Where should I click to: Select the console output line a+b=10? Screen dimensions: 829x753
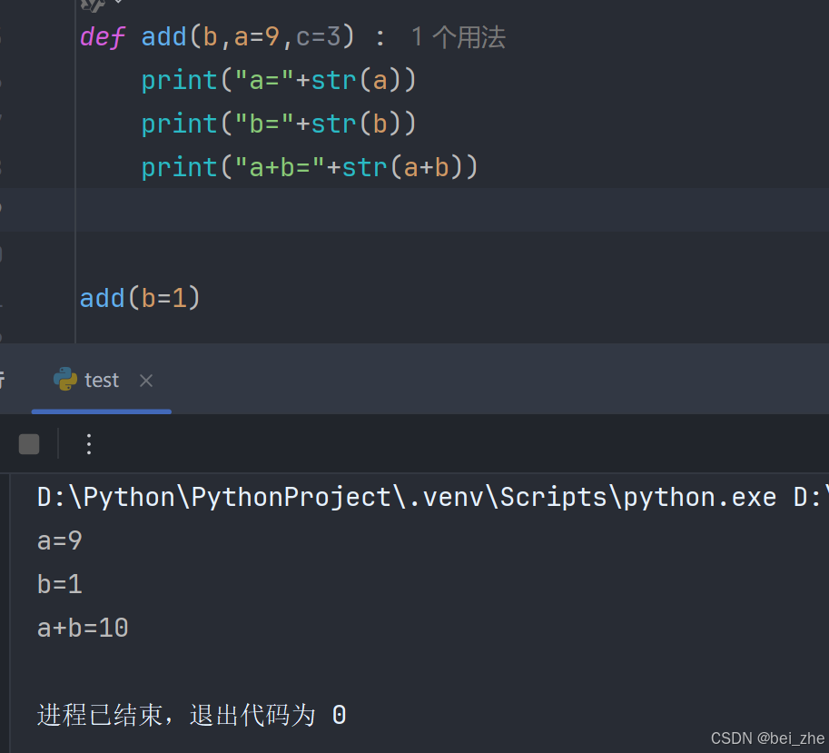point(82,627)
